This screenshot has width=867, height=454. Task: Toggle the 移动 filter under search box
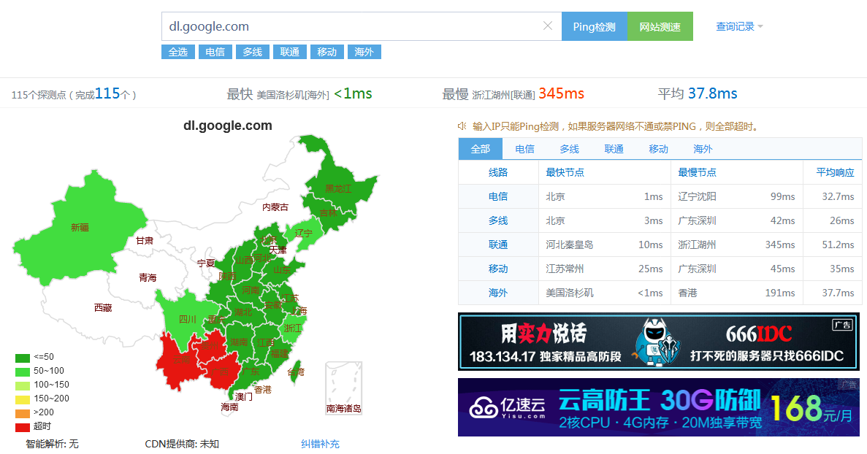click(326, 52)
